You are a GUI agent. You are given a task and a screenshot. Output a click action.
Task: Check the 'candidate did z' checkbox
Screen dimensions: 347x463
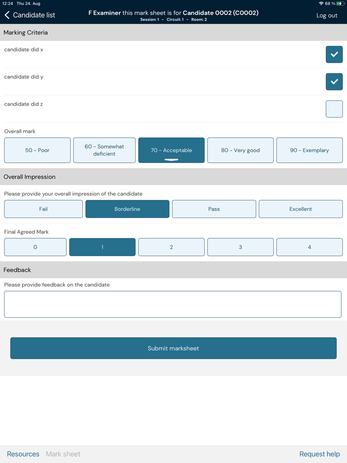334,109
